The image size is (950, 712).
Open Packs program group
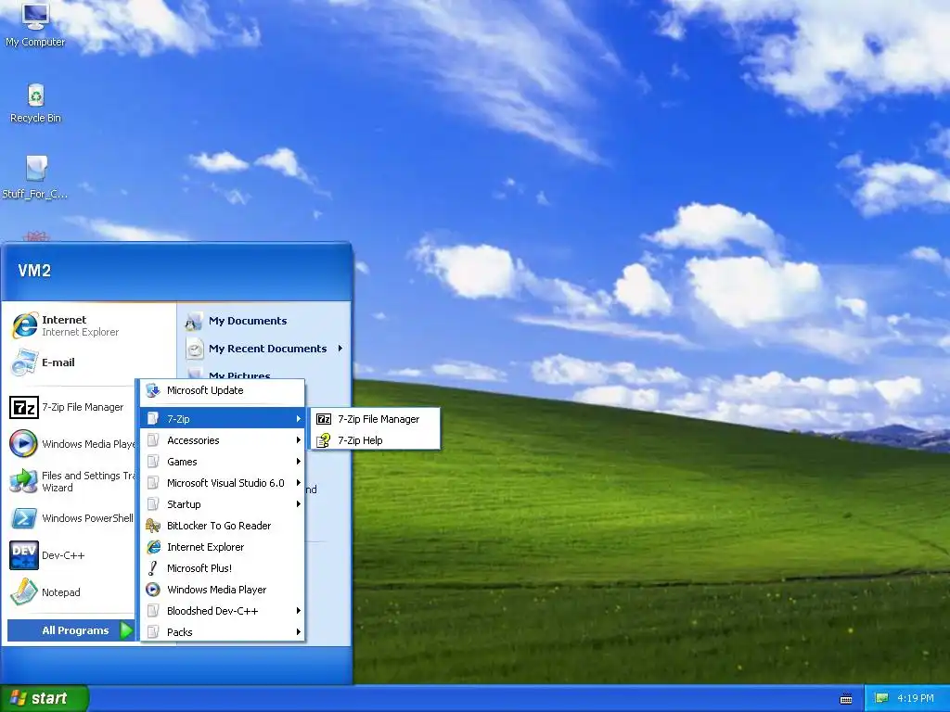point(223,632)
